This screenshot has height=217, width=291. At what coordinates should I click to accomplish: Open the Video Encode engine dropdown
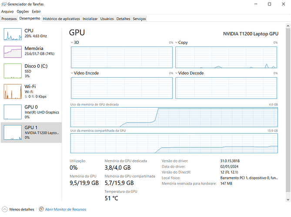72,73
